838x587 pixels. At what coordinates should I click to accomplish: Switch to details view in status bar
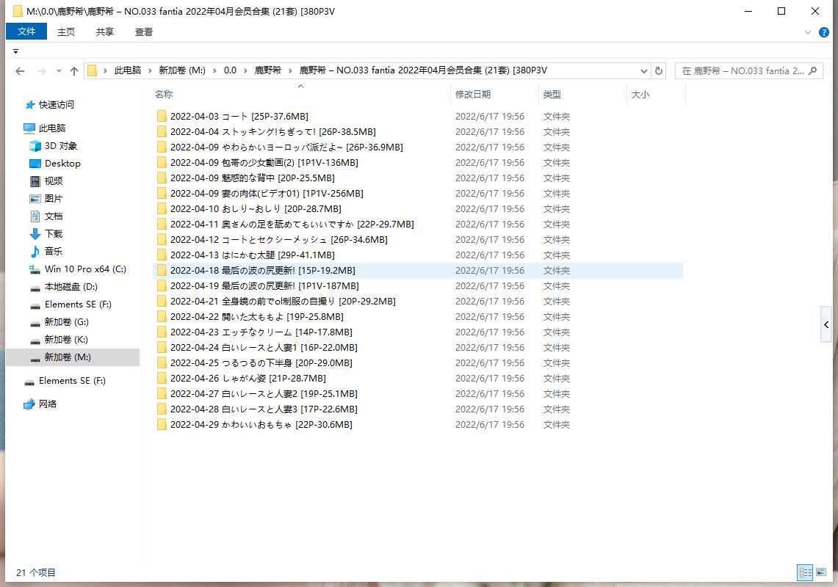click(805, 573)
